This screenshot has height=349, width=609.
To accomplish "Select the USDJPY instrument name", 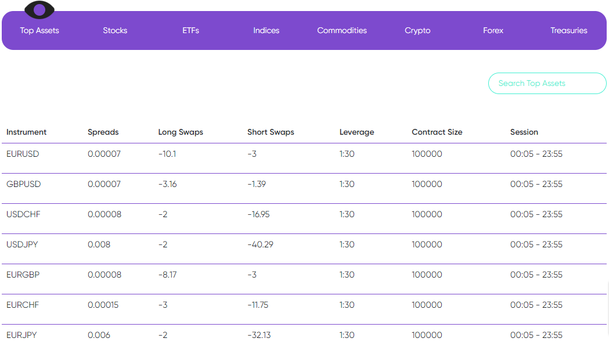I will 22,245.
